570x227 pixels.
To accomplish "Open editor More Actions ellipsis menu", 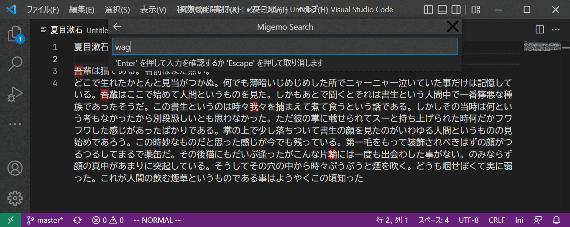I will [555, 30].
